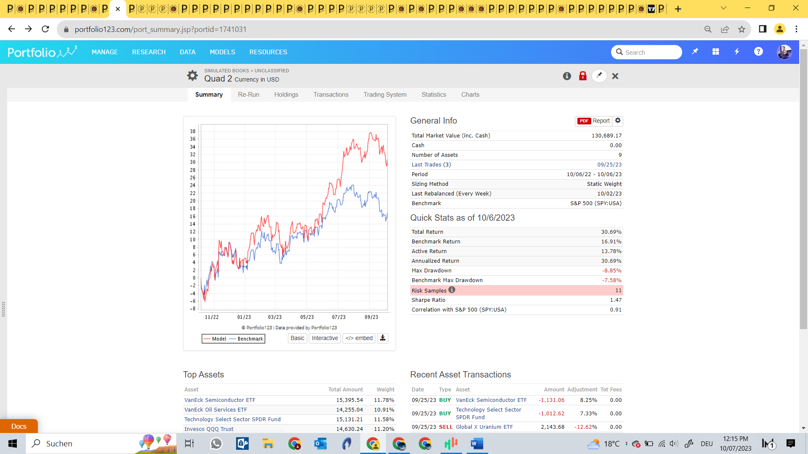The width and height of the screenshot is (808, 454).
Task: Click the Risk Samples info icon
Action: [x=452, y=290]
